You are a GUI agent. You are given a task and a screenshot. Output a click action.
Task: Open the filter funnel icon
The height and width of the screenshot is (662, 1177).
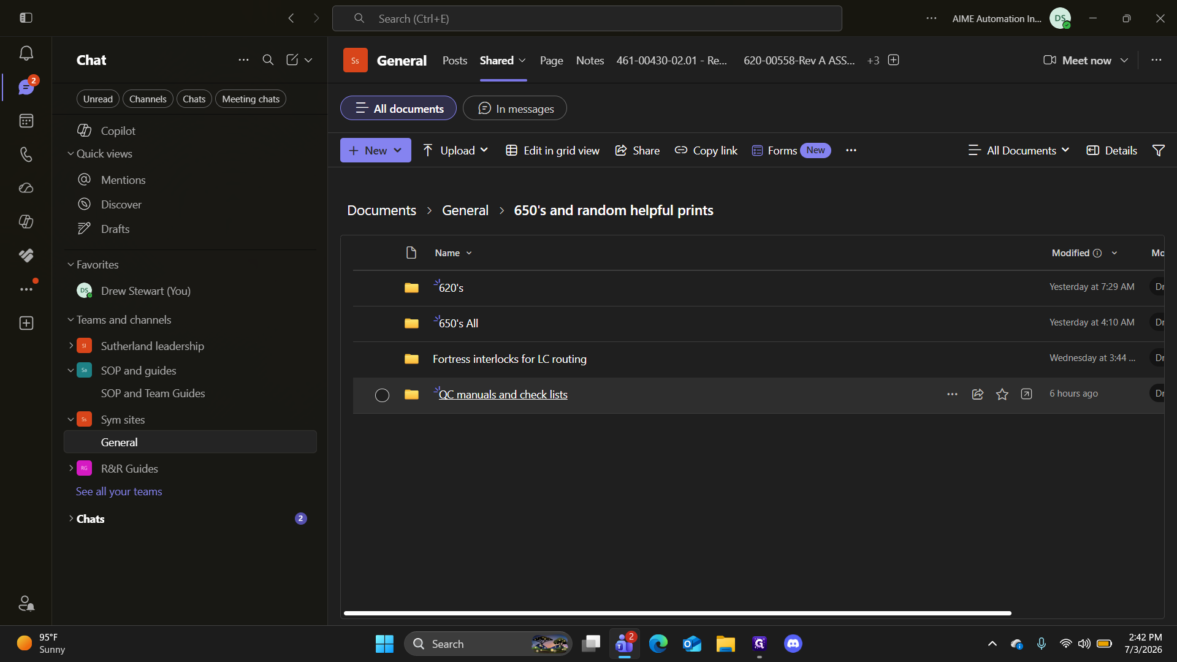click(1159, 150)
